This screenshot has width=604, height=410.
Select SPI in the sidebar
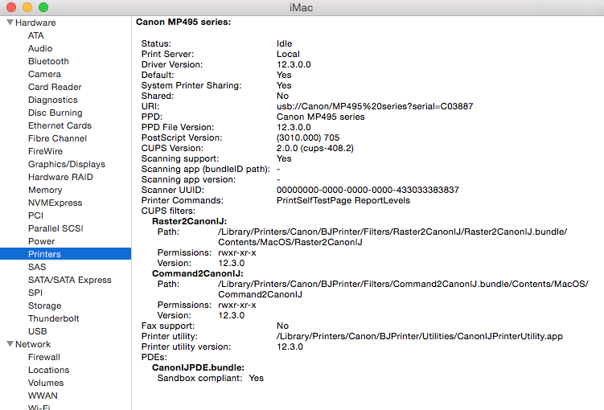35,293
